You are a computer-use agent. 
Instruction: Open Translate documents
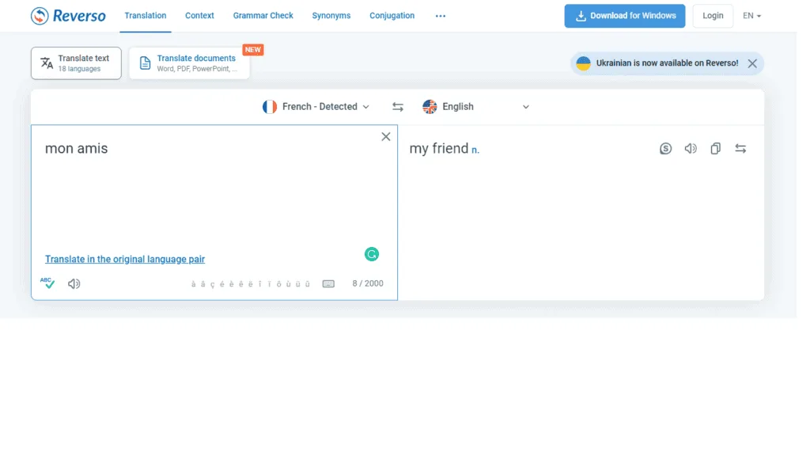(189, 63)
